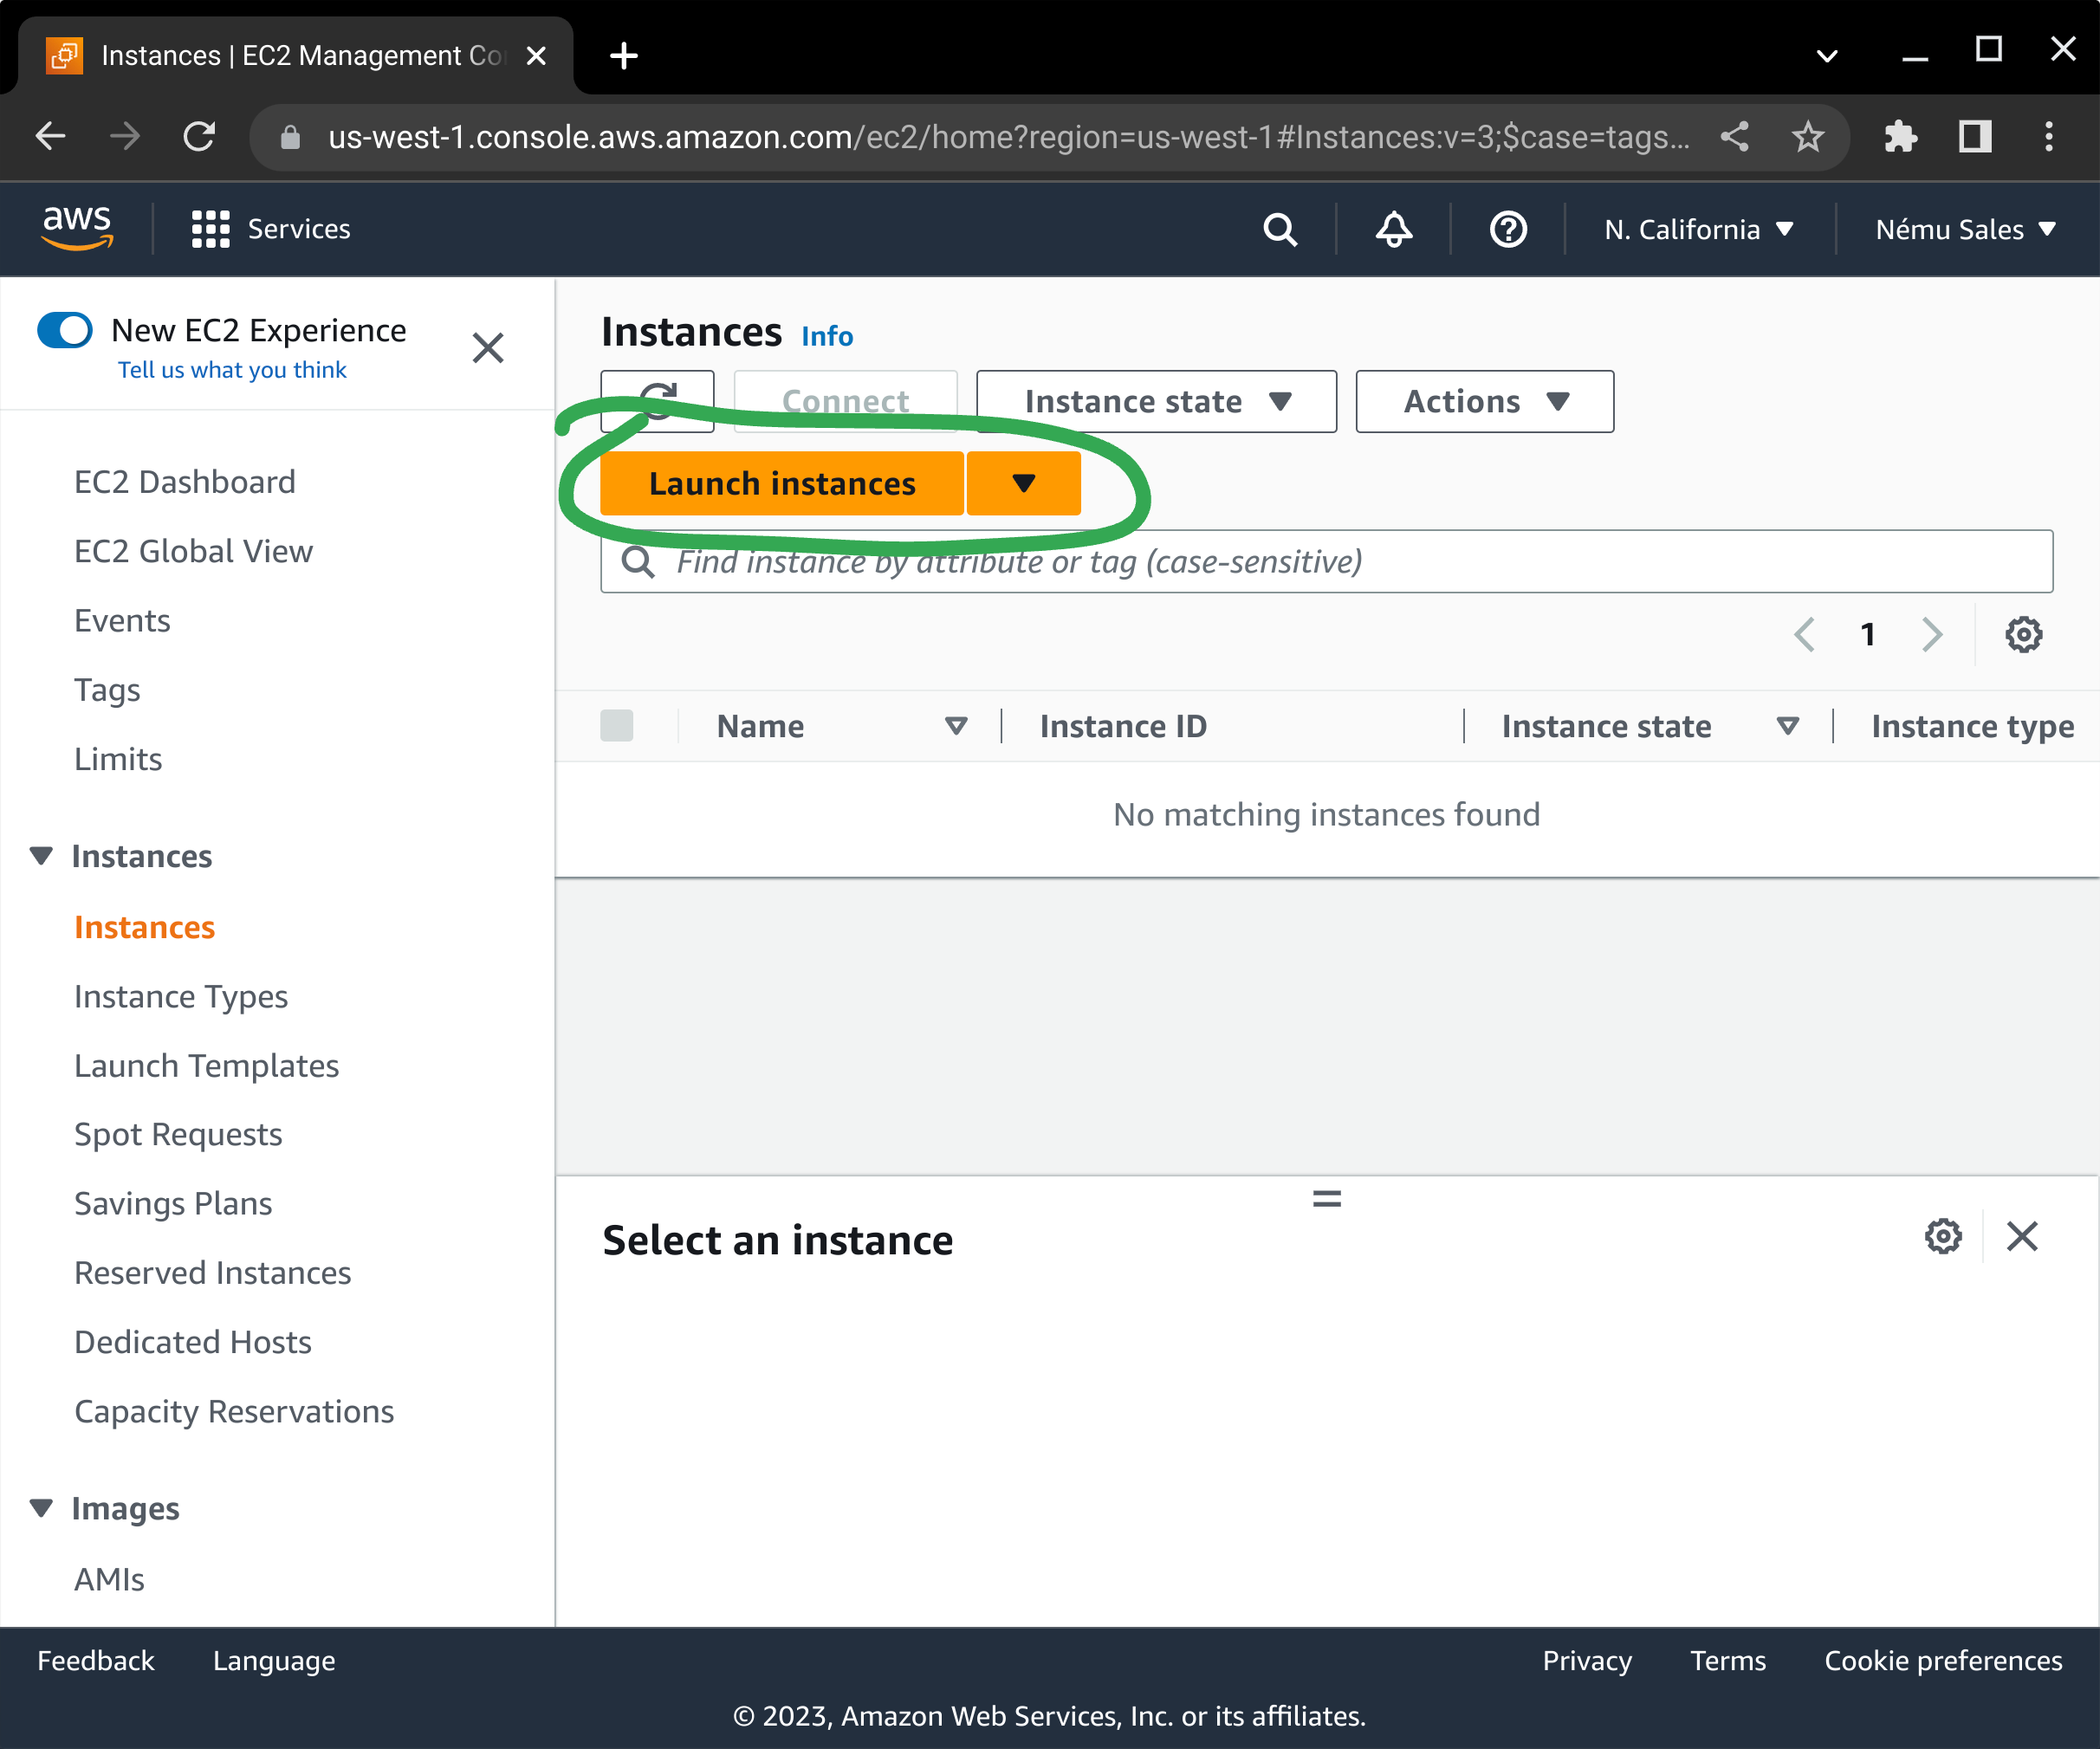Open the tab search chevron
Image resolution: width=2100 pixels, height=1749 pixels.
[1827, 56]
